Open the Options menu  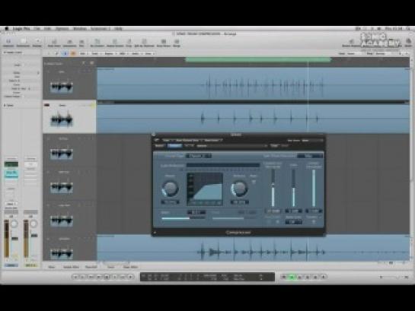pyautogui.click(x=62, y=28)
